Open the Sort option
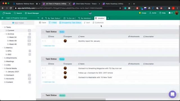Screen dimensions: 180x101 pyautogui.click(x=87, y=22)
